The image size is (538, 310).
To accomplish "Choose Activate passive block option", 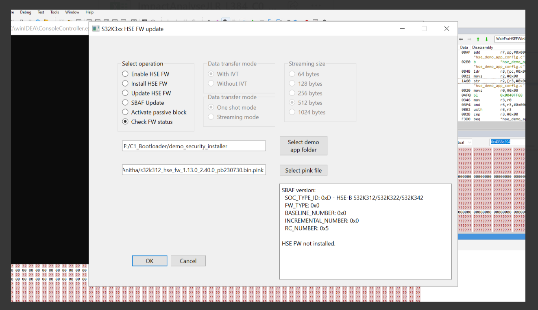I will [154, 112].
